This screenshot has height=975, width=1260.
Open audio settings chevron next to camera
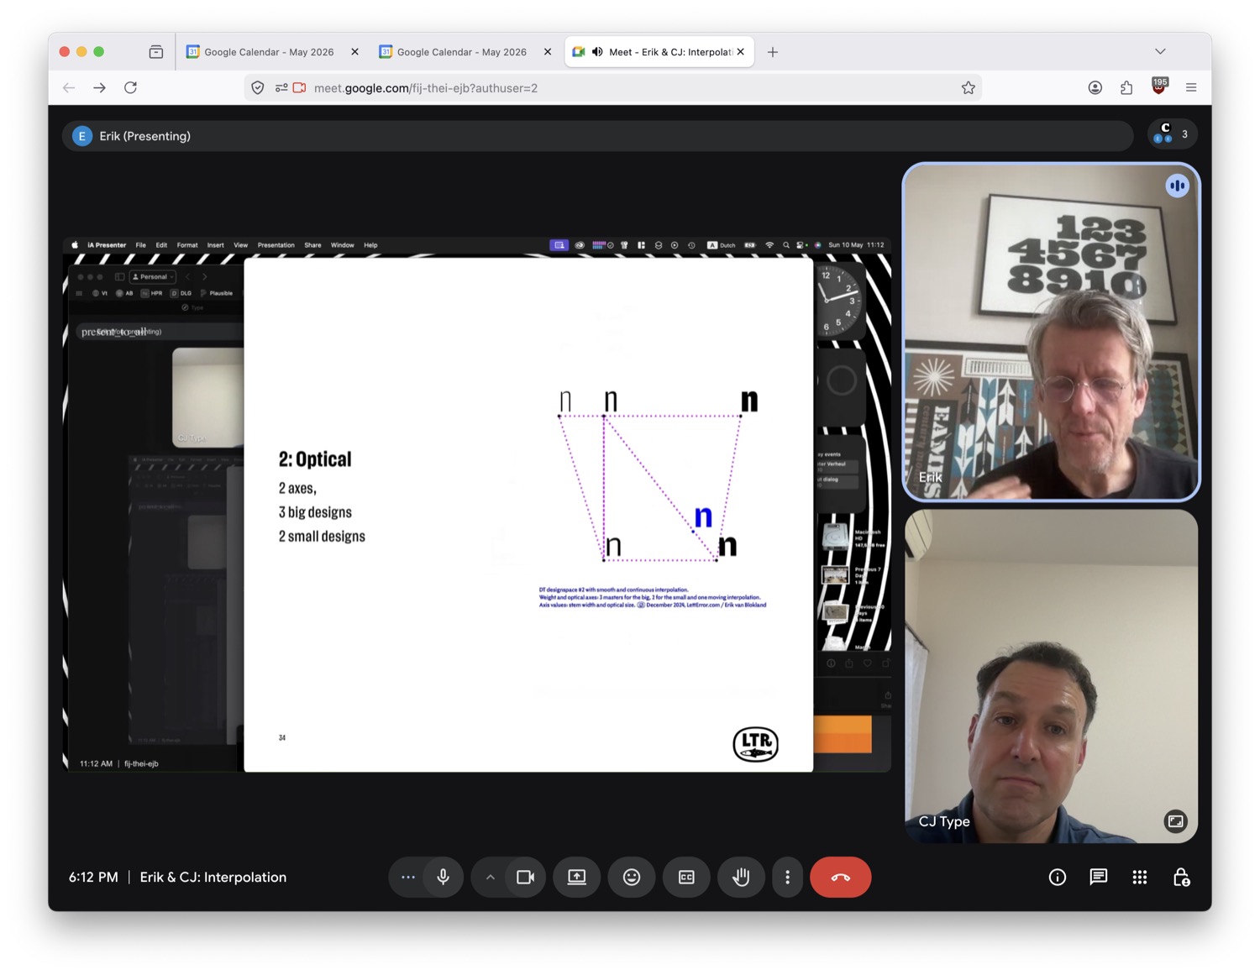pos(490,877)
